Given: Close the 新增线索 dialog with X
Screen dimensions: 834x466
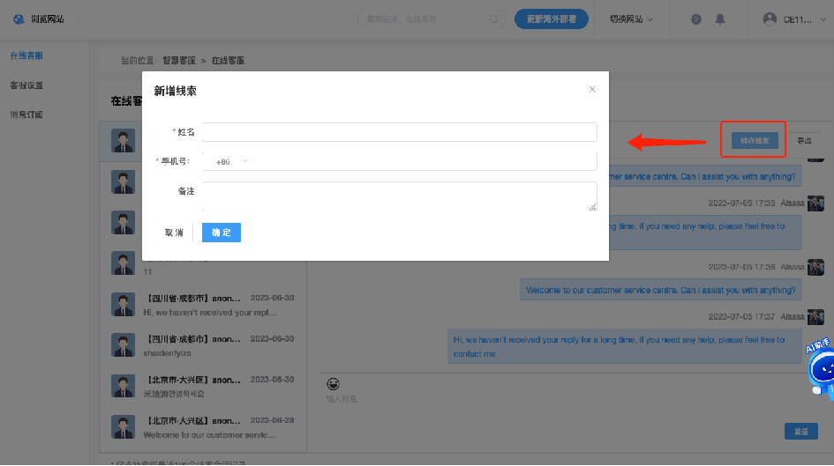Looking at the screenshot, I should (x=592, y=89).
